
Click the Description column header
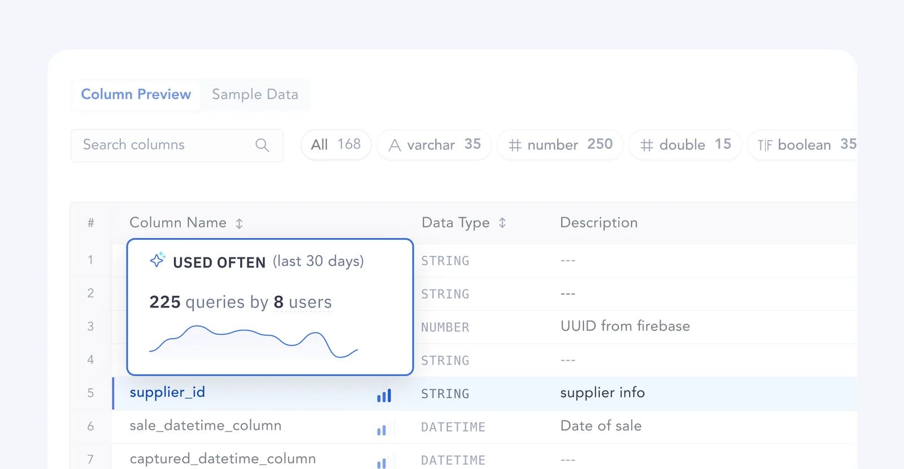[599, 223]
